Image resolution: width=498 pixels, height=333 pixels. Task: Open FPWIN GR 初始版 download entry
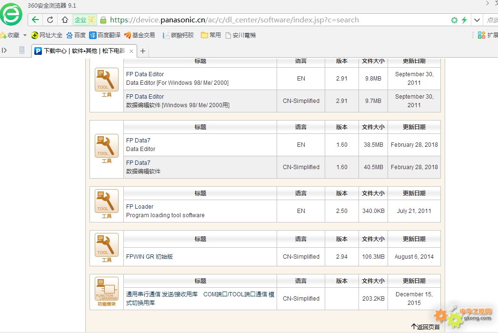click(149, 256)
